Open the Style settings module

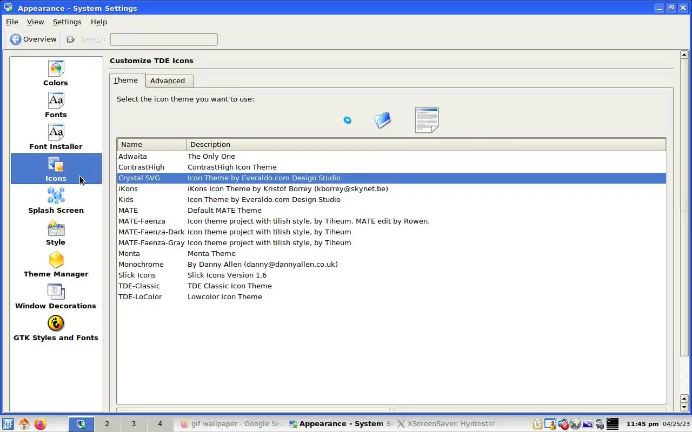(x=56, y=233)
